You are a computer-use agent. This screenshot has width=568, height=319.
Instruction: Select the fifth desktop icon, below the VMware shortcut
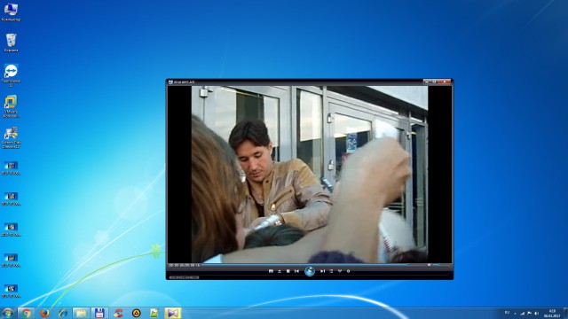tap(11, 137)
